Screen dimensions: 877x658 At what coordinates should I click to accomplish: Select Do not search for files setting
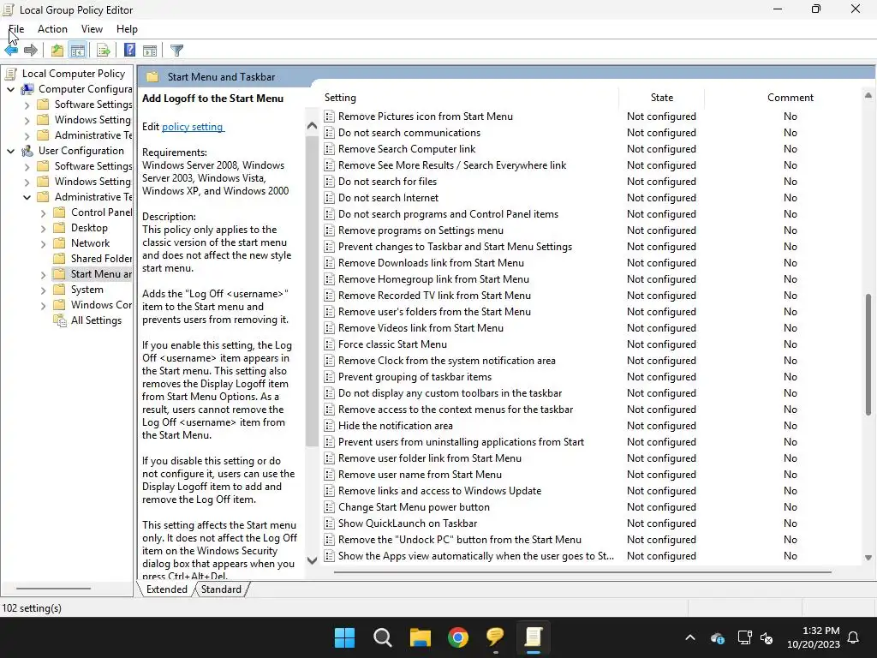tap(387, 182)
